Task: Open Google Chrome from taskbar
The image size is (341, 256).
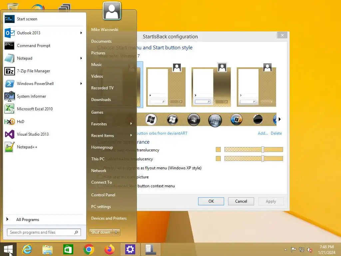Action: tap(89, 249)
